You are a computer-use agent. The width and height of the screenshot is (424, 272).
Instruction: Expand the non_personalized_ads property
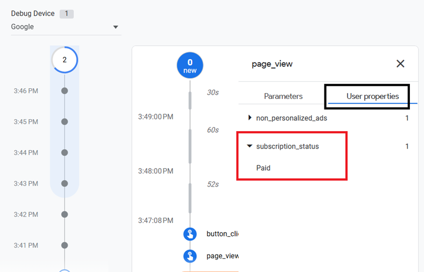pos(250,118)
